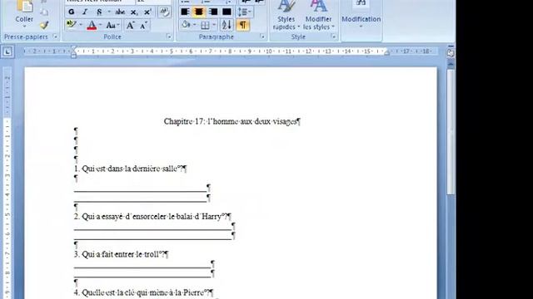This screenshot has width=533, height=299.
Task: Click the text highlight color icon
Action: pos(71,25)
